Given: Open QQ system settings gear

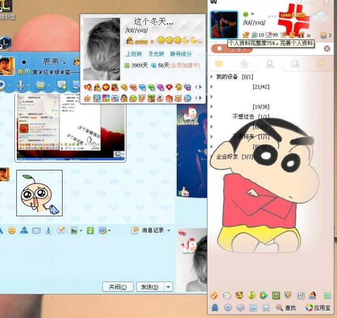Looking at the screenshot, I should pyautogui.click(x=228, y=308).
